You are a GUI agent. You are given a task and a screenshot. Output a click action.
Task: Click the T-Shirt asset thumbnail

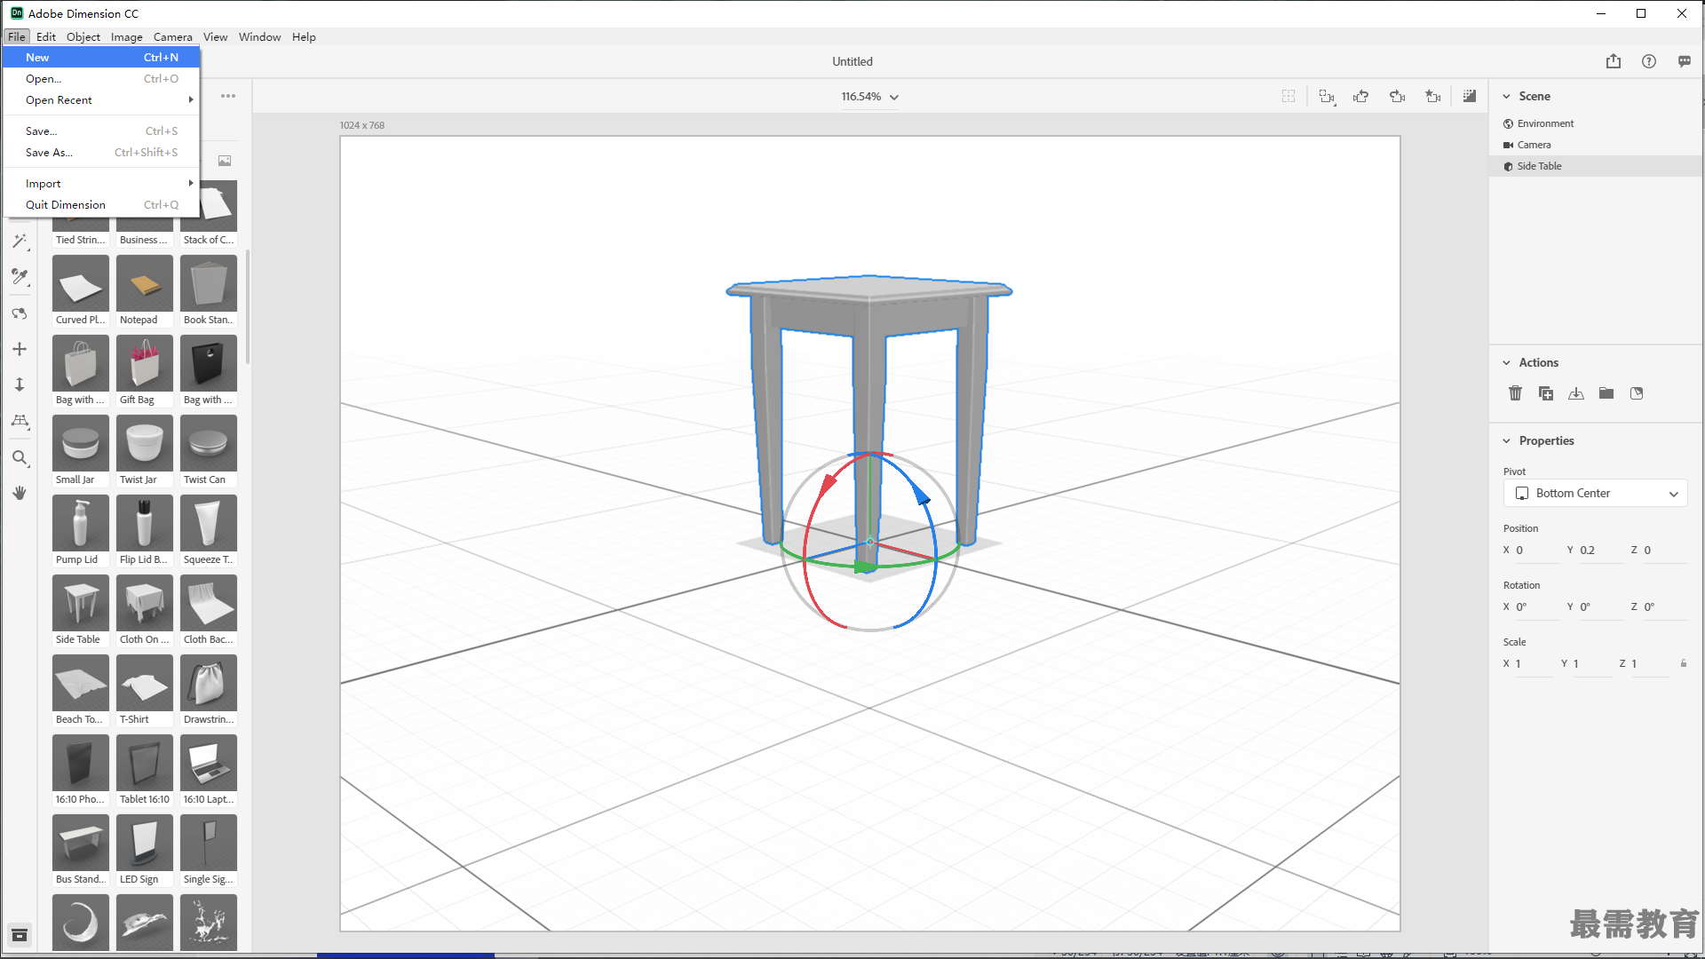point(145,684)
